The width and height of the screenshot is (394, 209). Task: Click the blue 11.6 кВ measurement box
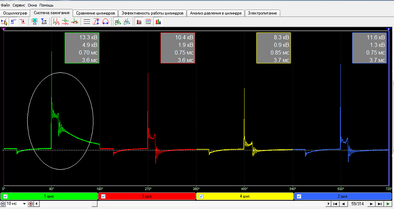[x=369, y=48]
